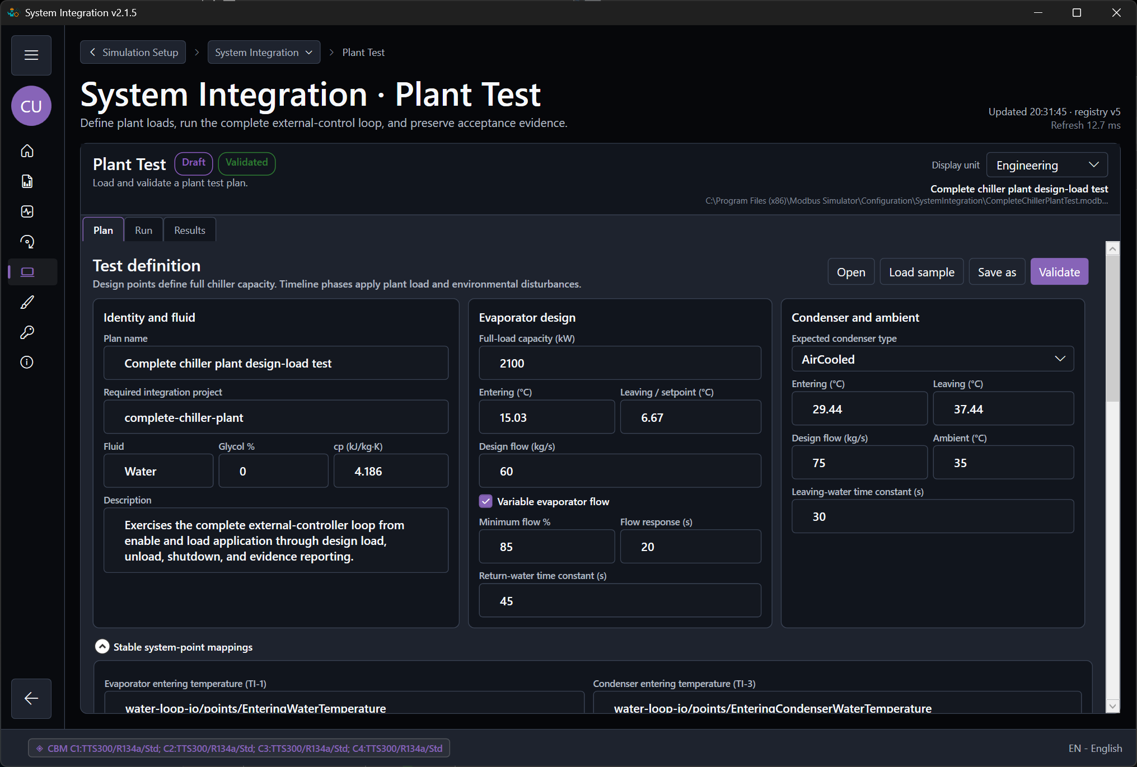Switch to the Results tab
The image size is (1137, 767).
click(x=190, y=230)
